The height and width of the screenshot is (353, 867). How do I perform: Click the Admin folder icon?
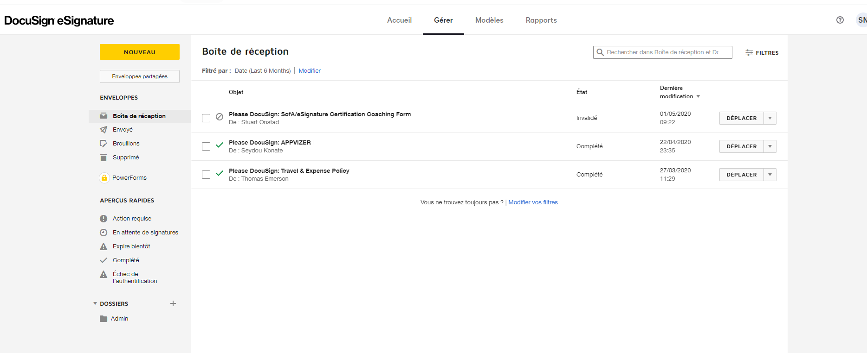tap(104, 319)
